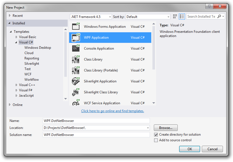Collapse the Installed section

coord(10,23)
